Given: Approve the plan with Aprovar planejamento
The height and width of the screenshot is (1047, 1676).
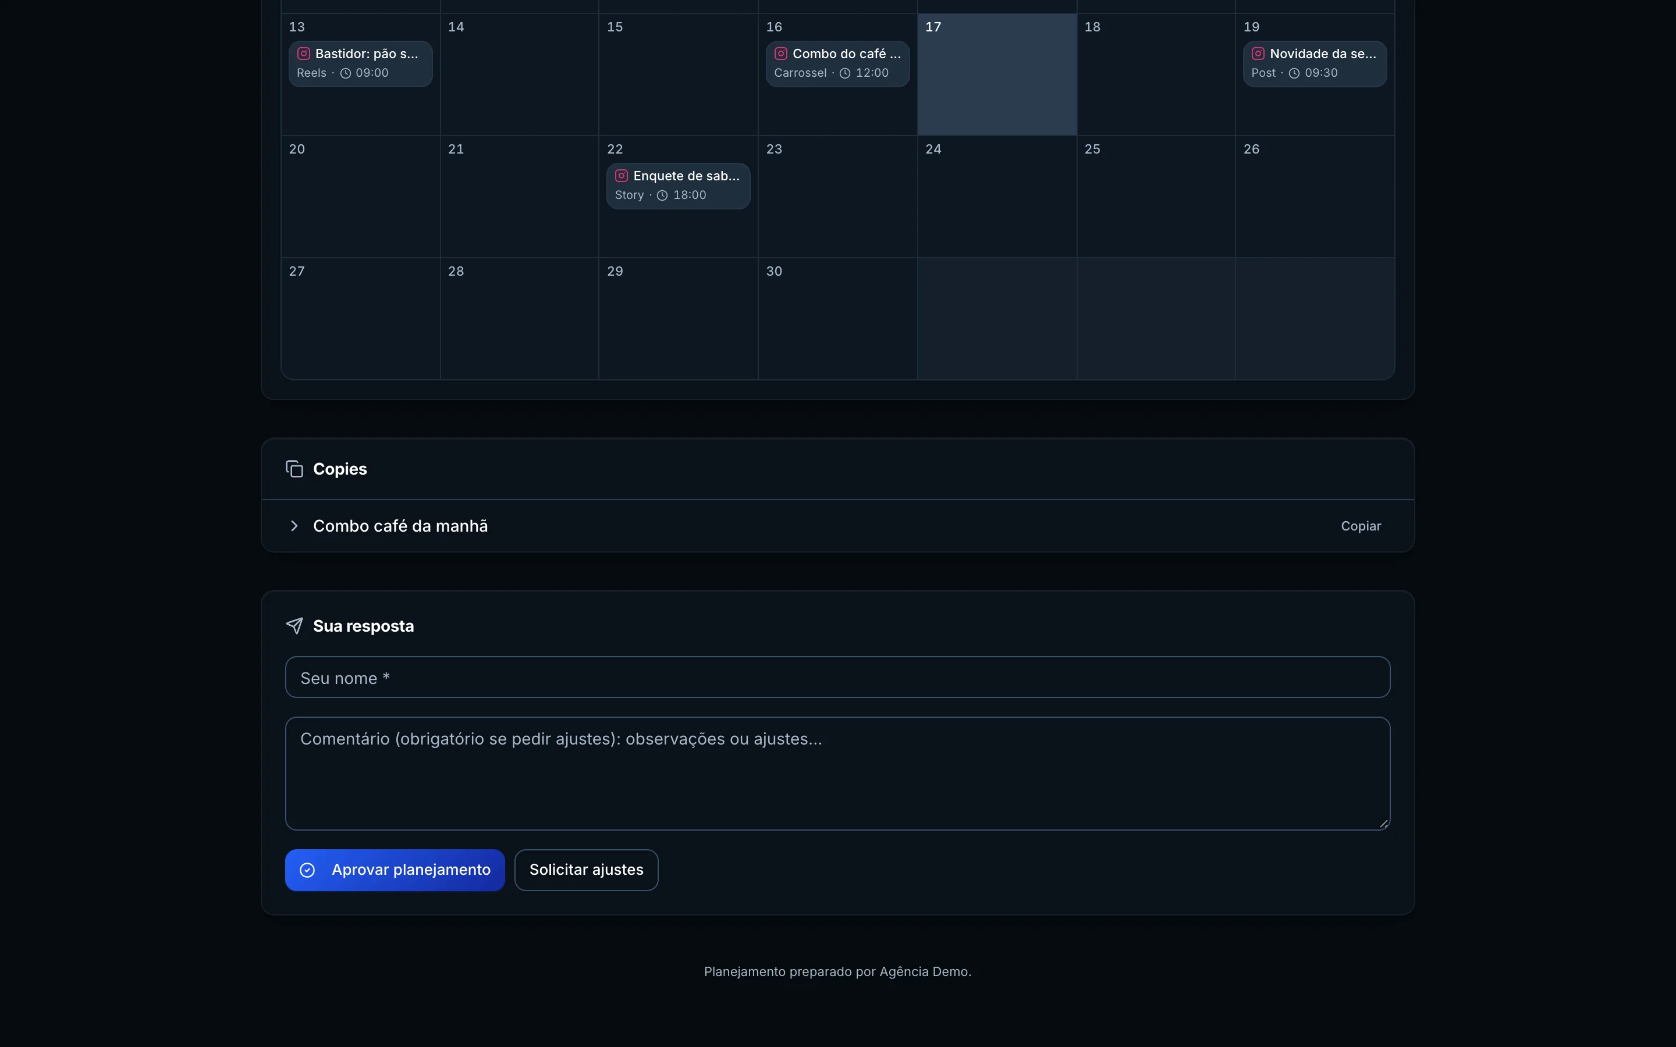Looking at the screenshot, I should pos(395,870).
